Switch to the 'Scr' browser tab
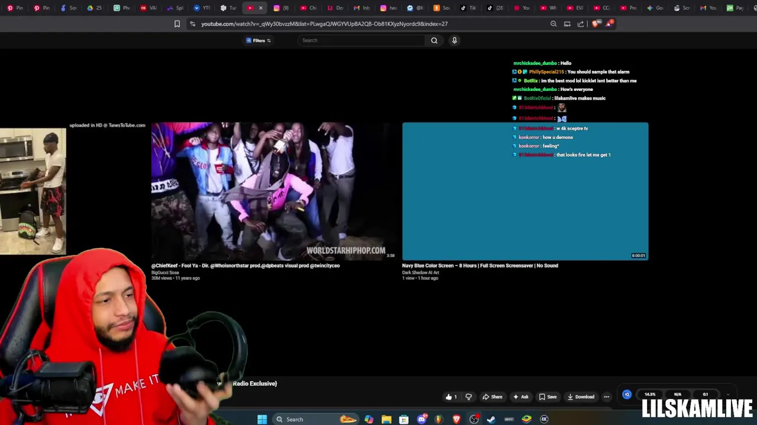This screenshot has height=425, width=757. click(x=681, y=8)
